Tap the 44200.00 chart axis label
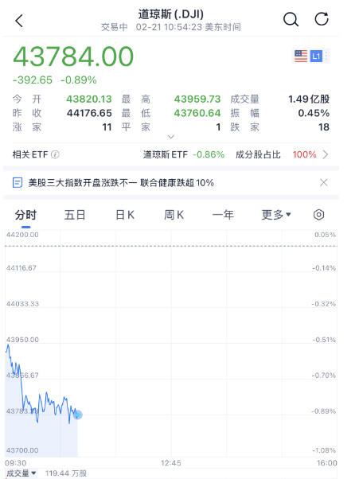This screenshot has height=479, width=359. point(22,235)
